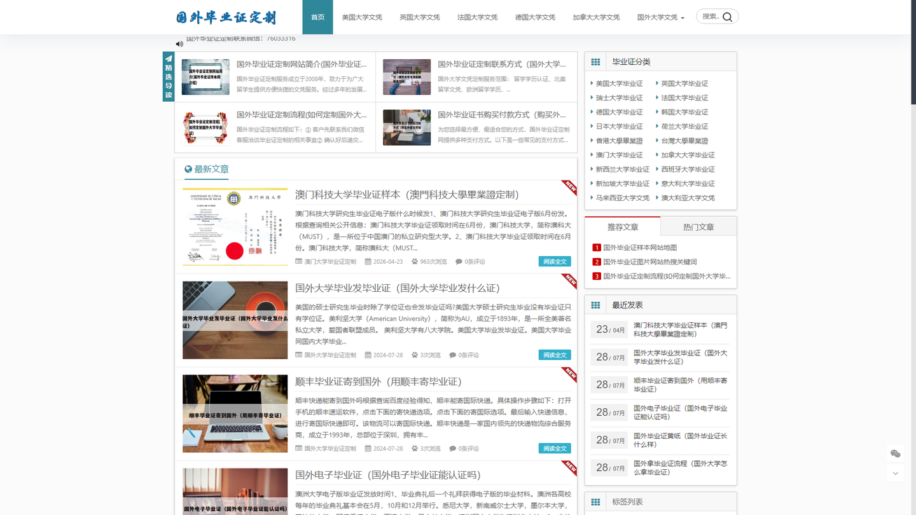Open thumbnail of 澳门科技大学 diploma sample

tap(235, 226)
